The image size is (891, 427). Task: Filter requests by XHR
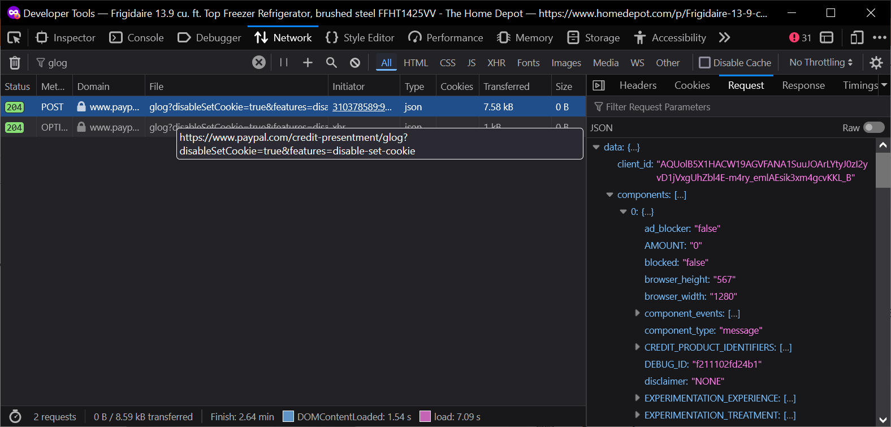(496, 63)
